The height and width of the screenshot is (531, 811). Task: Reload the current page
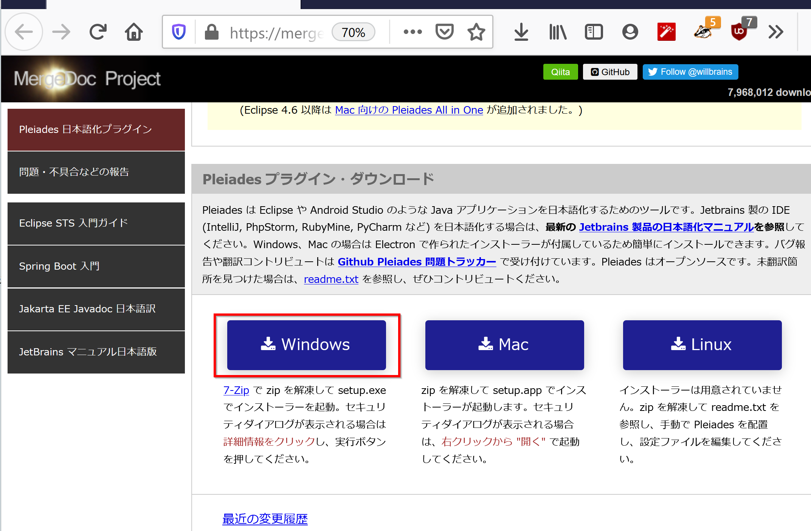coord(98,32)
